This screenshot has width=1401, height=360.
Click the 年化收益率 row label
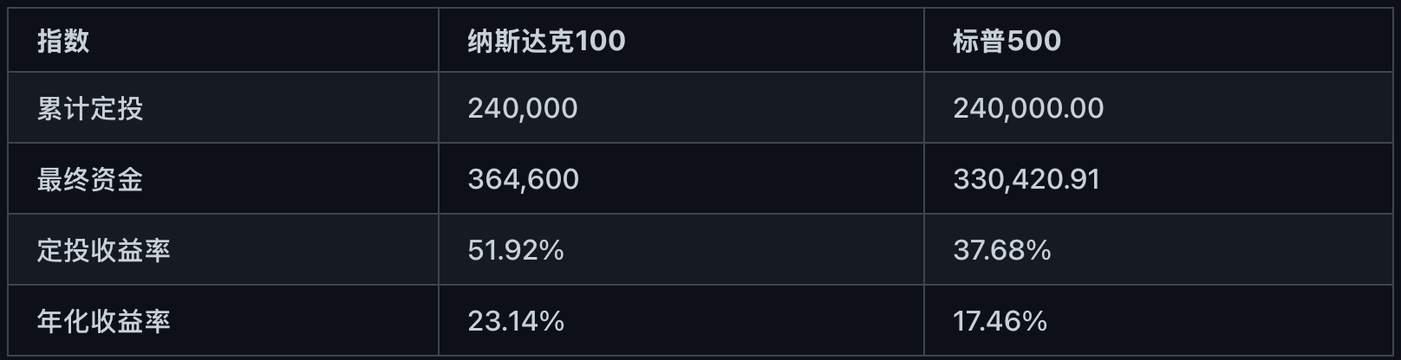[104, 321]
